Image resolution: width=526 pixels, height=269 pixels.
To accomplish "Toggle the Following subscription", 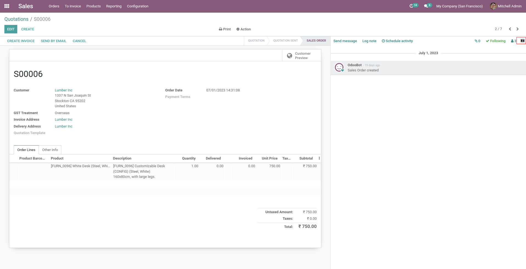I will coord(496,41).
